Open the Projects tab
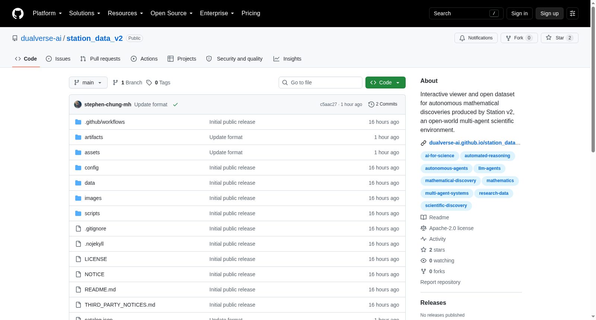The height and width of the screenshot is (320, 596). coord(182,59)
